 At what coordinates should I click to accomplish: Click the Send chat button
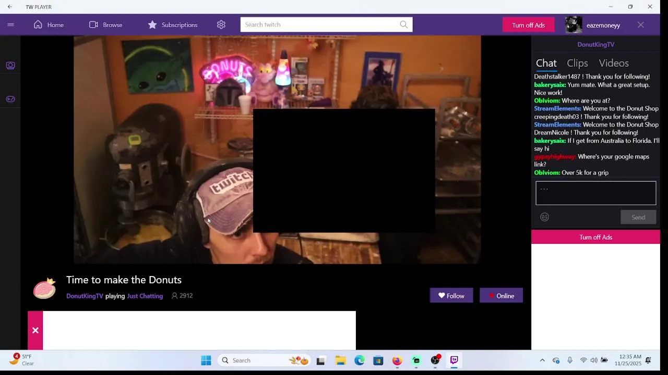pyautogui.click(x=638, y=217)
